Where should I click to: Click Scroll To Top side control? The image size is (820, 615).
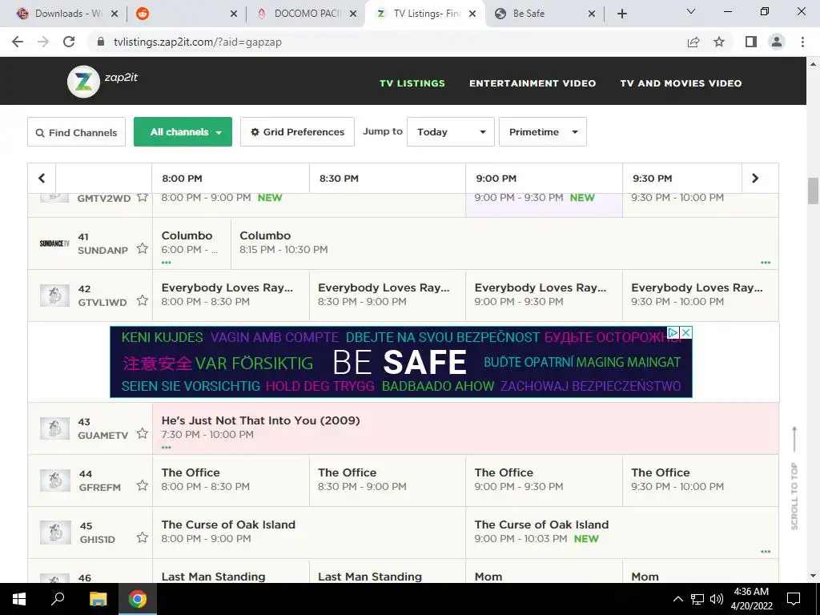794,478
